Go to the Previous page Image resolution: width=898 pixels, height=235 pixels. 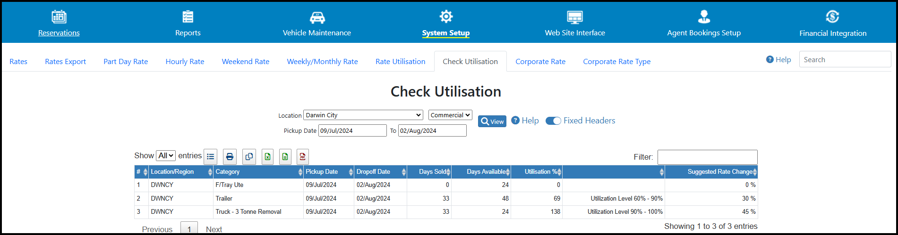point(157,229)
